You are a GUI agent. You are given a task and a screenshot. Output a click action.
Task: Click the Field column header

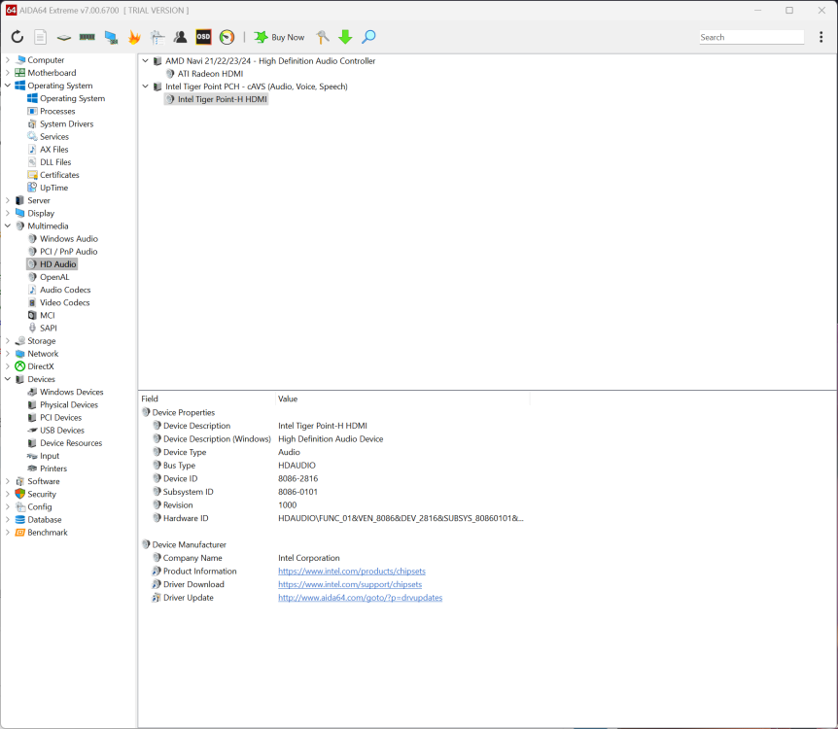click(x=207, y=399)
